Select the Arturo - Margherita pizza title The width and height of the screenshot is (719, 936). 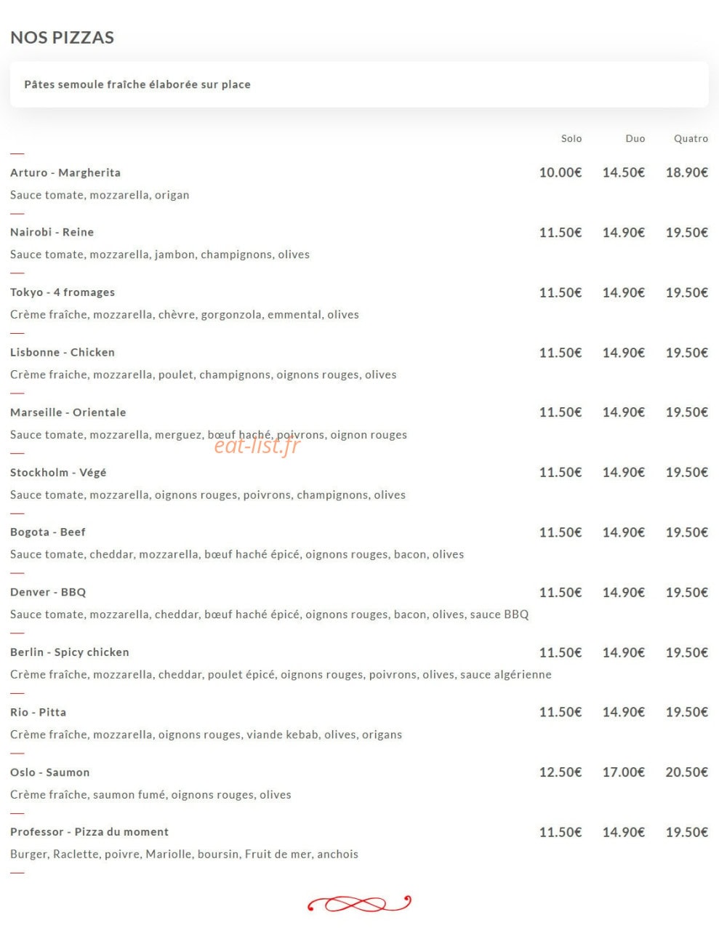(65, 172)
